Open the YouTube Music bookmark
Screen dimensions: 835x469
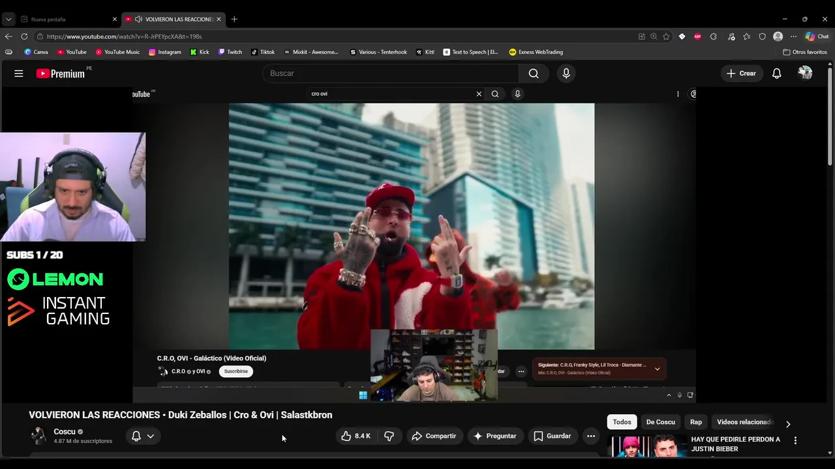point(117,52)
